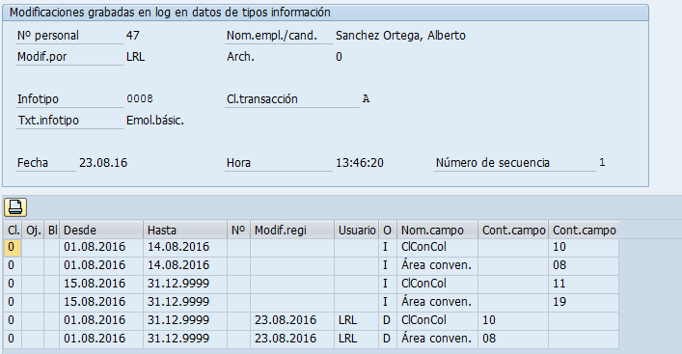Click the Bl column header
Image resolution: width=682 pixels, height=354 pixels.
52,231
